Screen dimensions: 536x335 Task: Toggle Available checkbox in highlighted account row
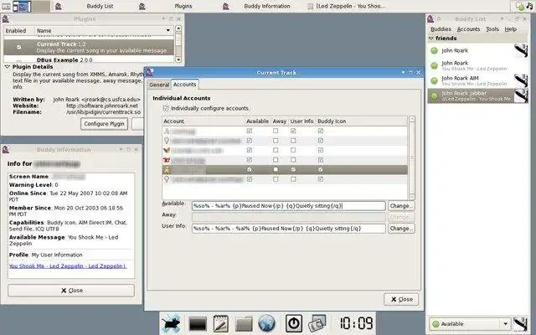pyautogui.click(x=250, y=169)
